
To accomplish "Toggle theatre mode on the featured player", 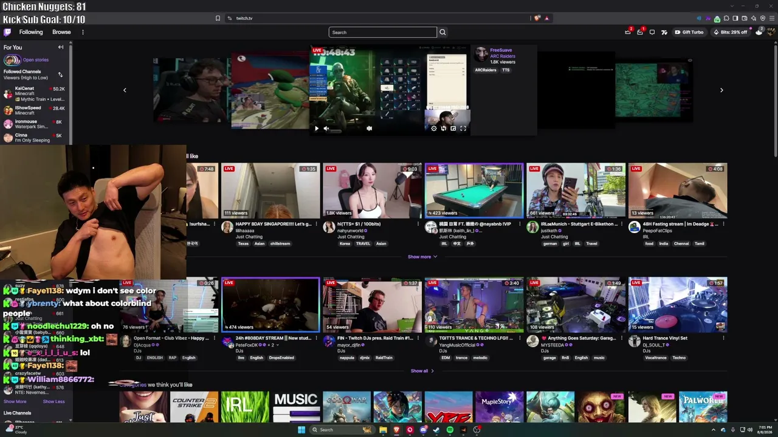I will click(453, 128).
